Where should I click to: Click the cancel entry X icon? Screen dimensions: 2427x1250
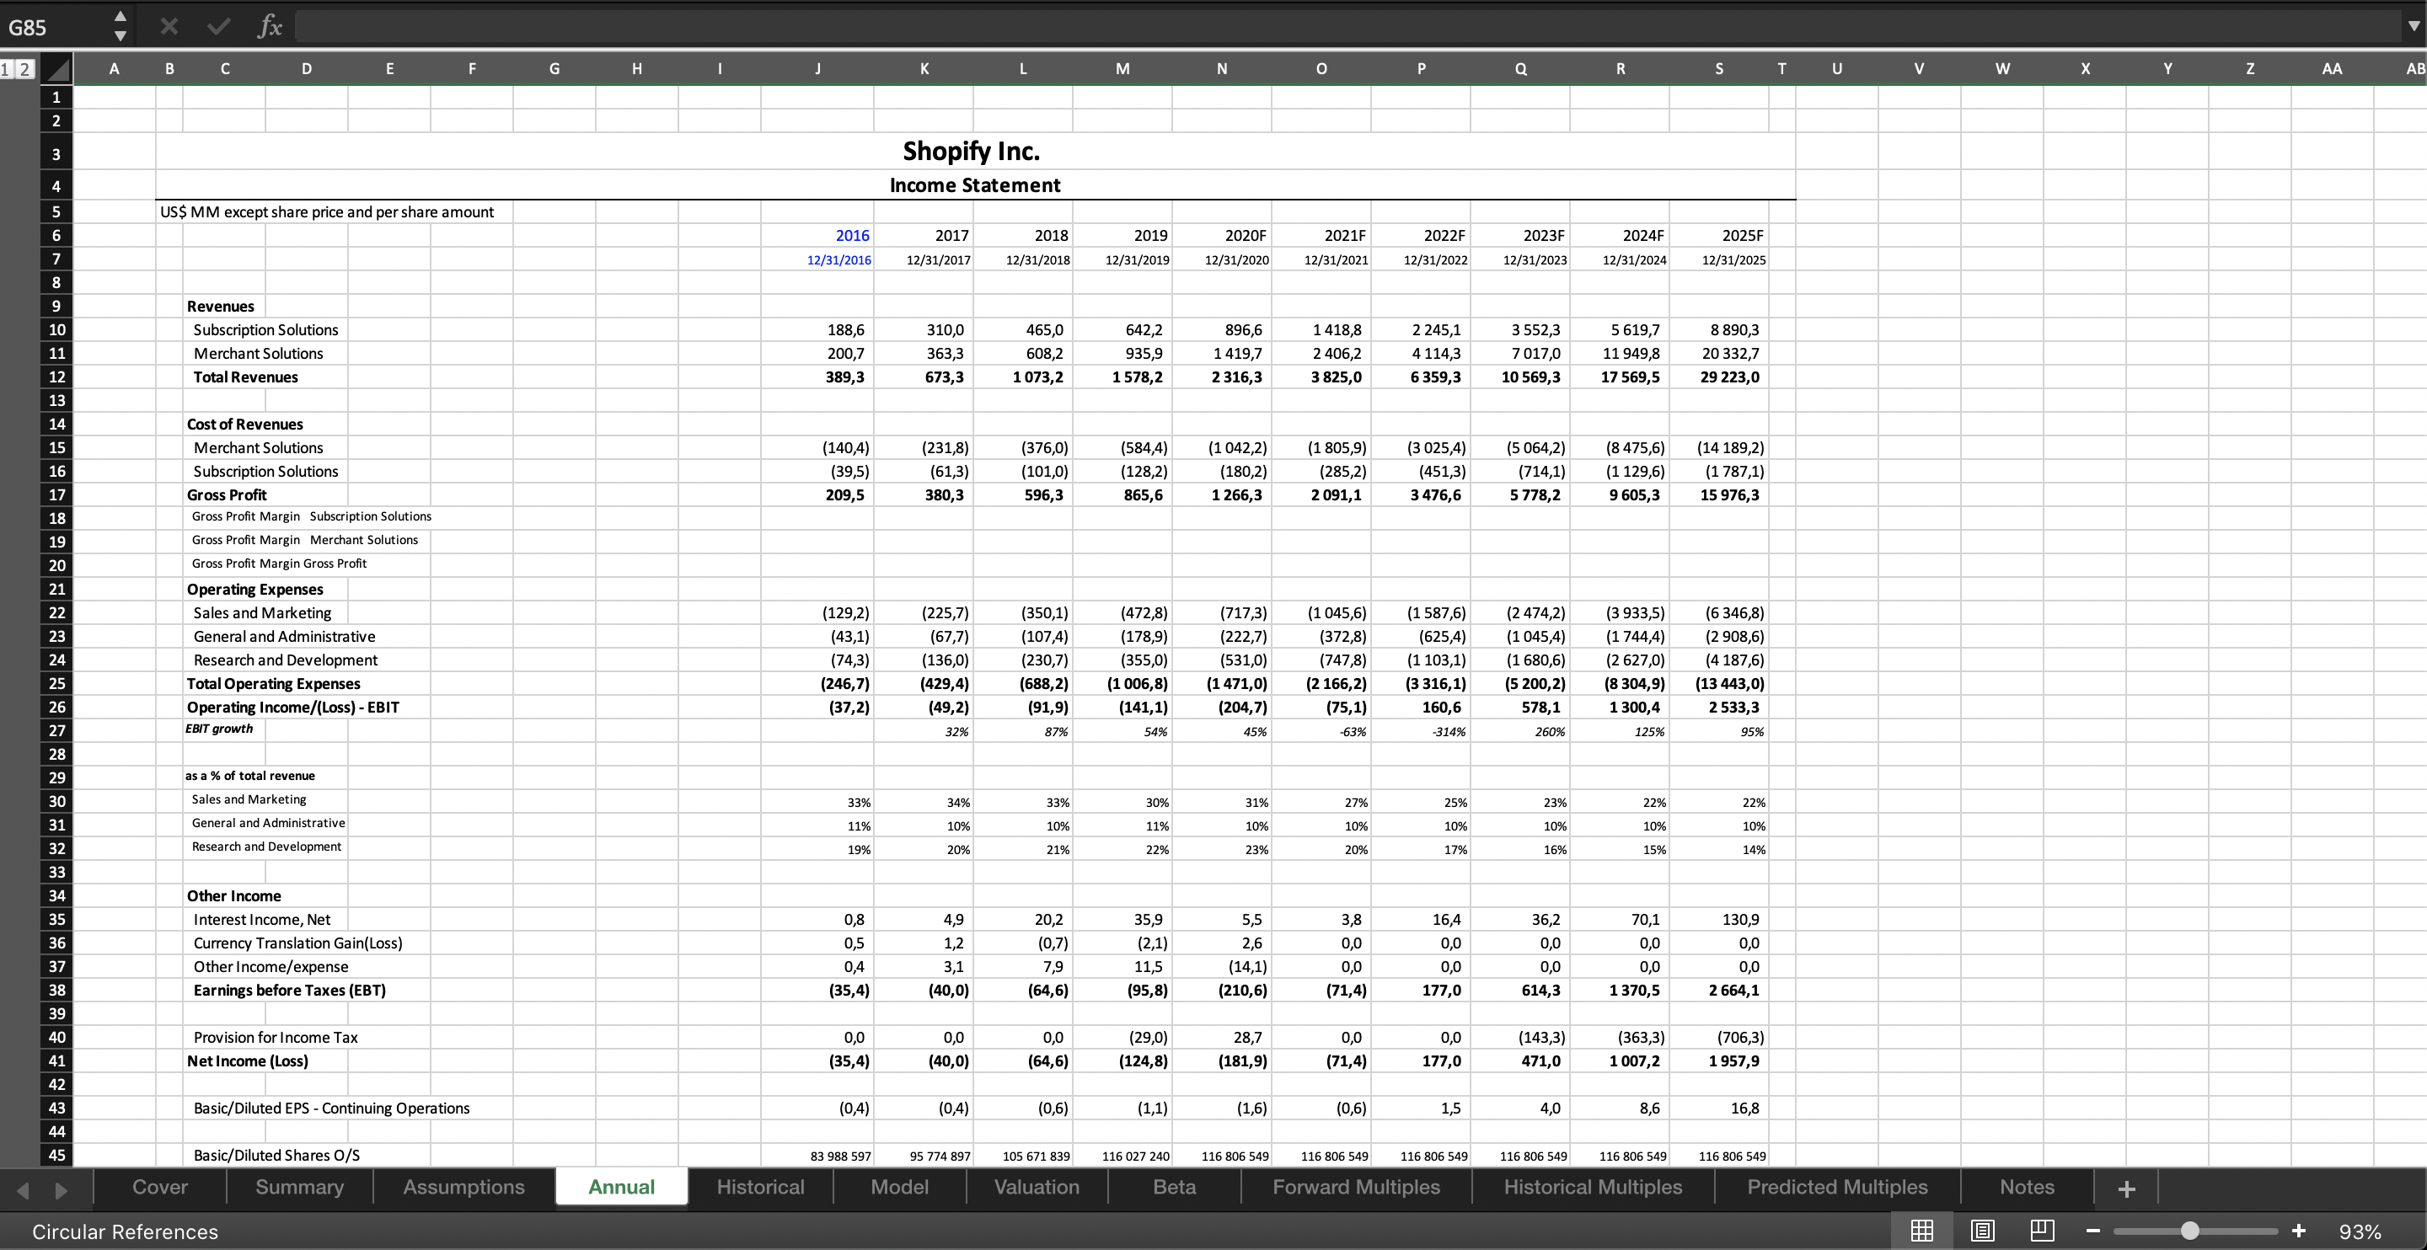click(169, 26)
